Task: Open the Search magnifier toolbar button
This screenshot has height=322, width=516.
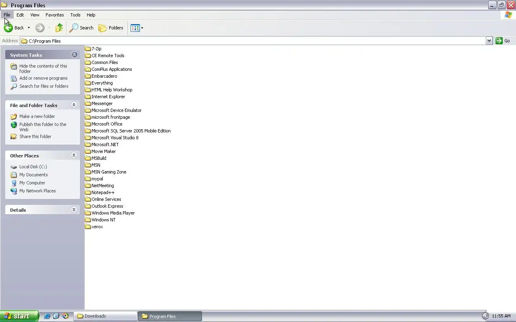Action: coord(81,28)
